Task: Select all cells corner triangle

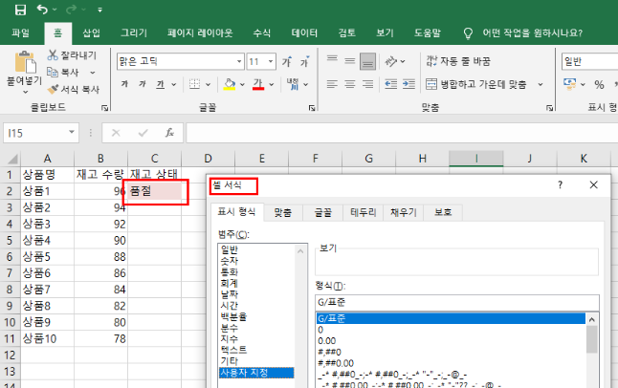Action: (x=11, y=159)
